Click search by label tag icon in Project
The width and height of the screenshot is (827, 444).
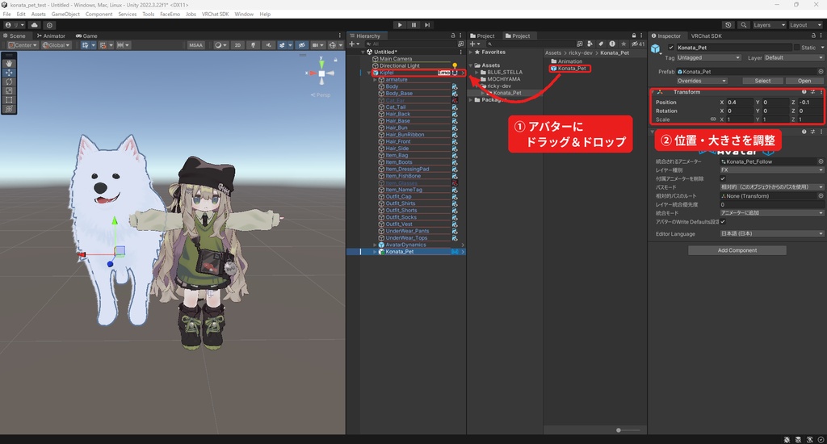[600, 44]
